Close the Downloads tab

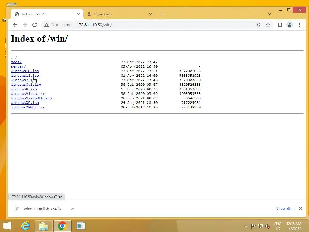point(151,14)
